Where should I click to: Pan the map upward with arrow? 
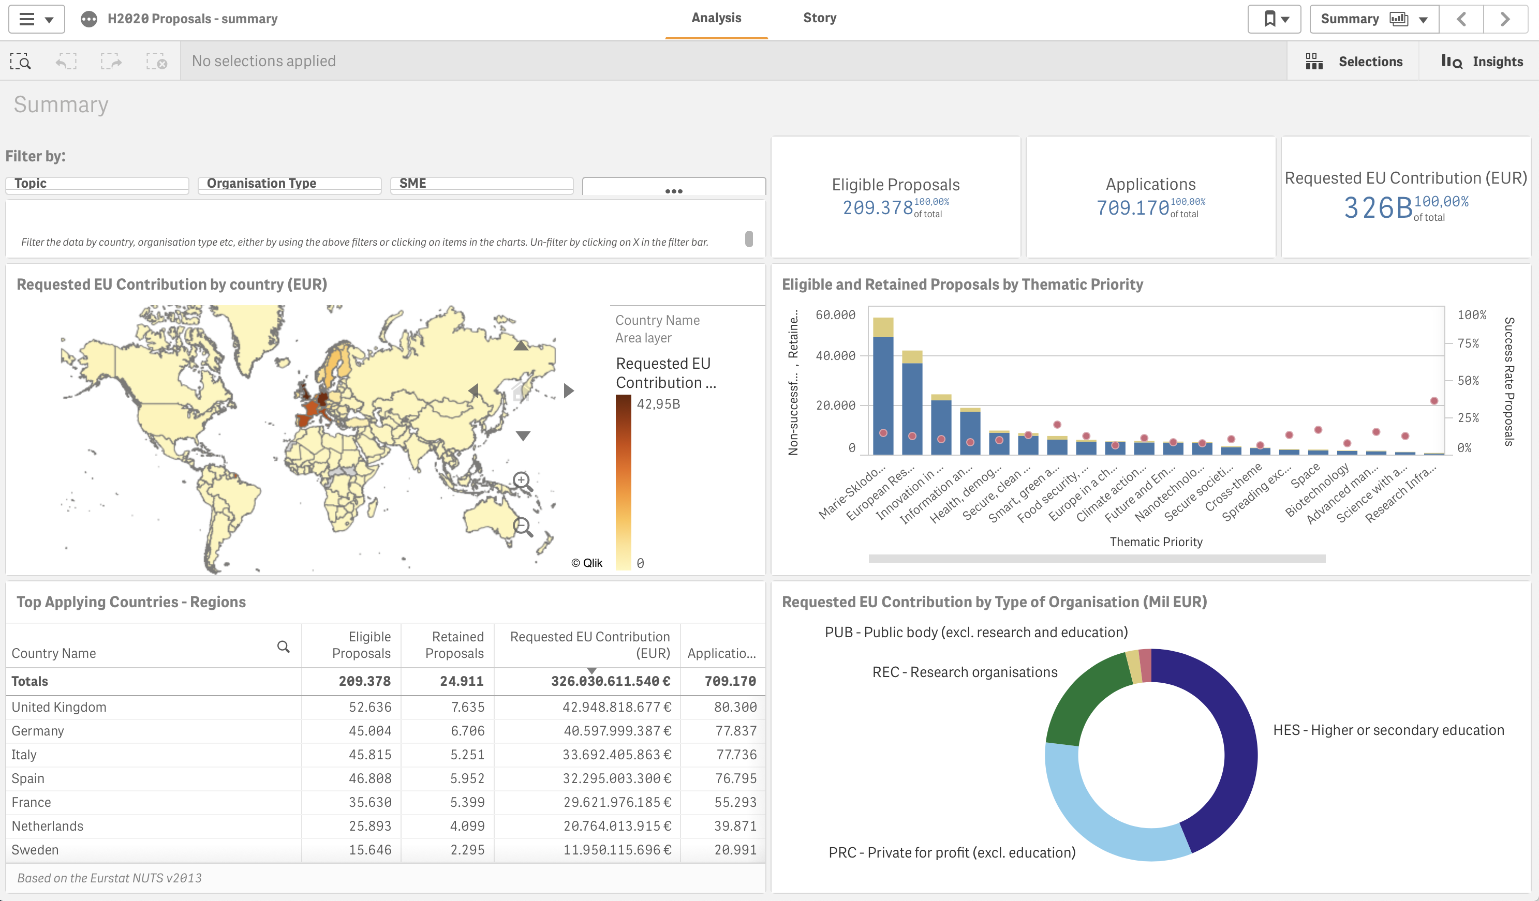coord(520,346)
